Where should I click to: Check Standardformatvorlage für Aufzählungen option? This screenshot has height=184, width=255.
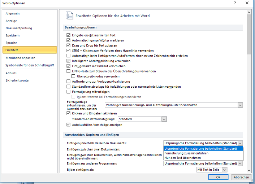(x=69, y=87)
